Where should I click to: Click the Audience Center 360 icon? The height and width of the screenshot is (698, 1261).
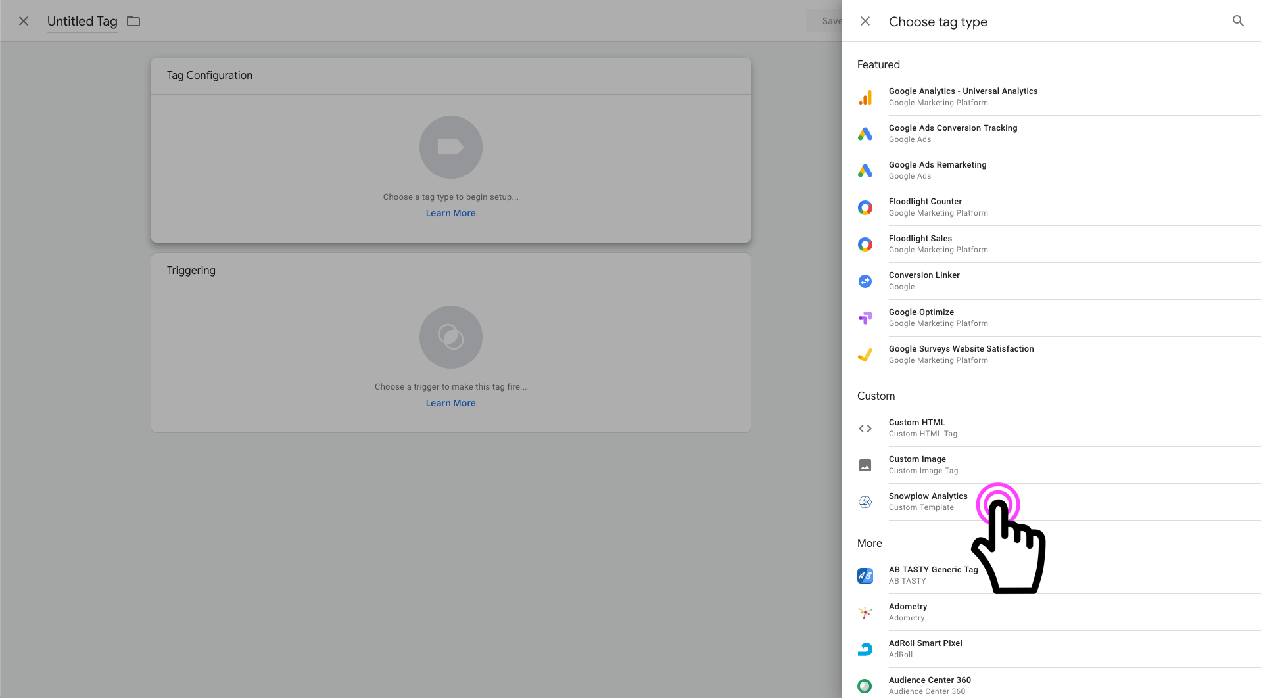(x=865, y=686)
